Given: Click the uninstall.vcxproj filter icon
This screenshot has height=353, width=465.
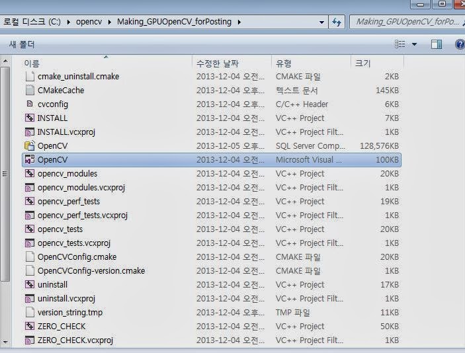Looking at the screenshot, I should coord(30,298).
